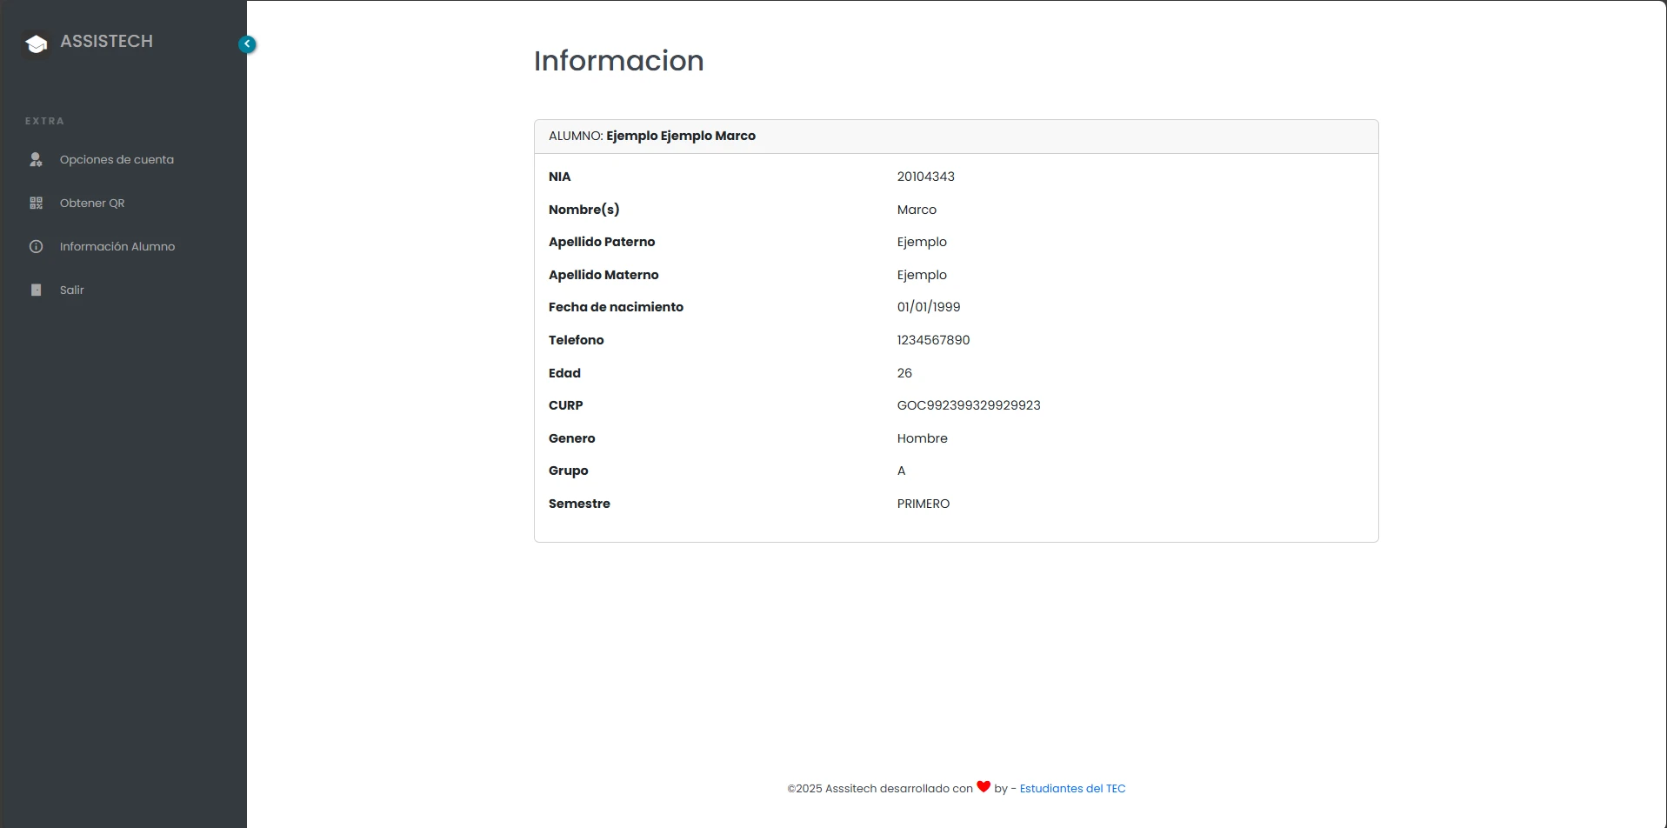Click the Semestre value PRIMERO

coord(923,504)
